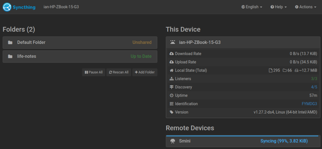322x149 pixels.
Task: Click the Identification QR code icon
Action: 172,104
